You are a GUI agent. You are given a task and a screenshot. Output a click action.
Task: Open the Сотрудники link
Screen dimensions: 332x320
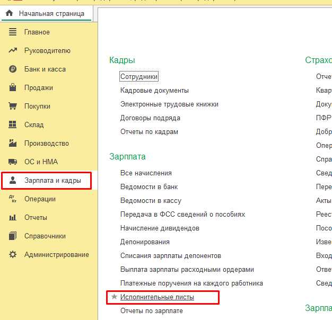[139, 77]
